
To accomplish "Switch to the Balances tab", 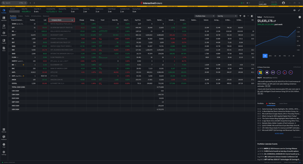I will click(46, 16).
